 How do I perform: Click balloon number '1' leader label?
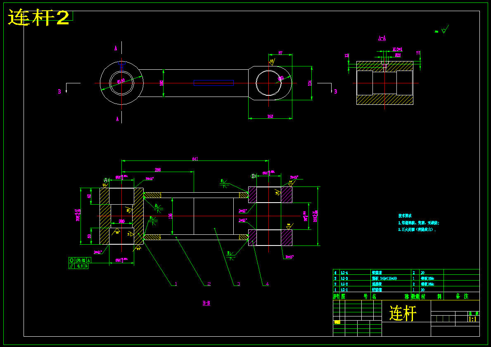[176, 284]
